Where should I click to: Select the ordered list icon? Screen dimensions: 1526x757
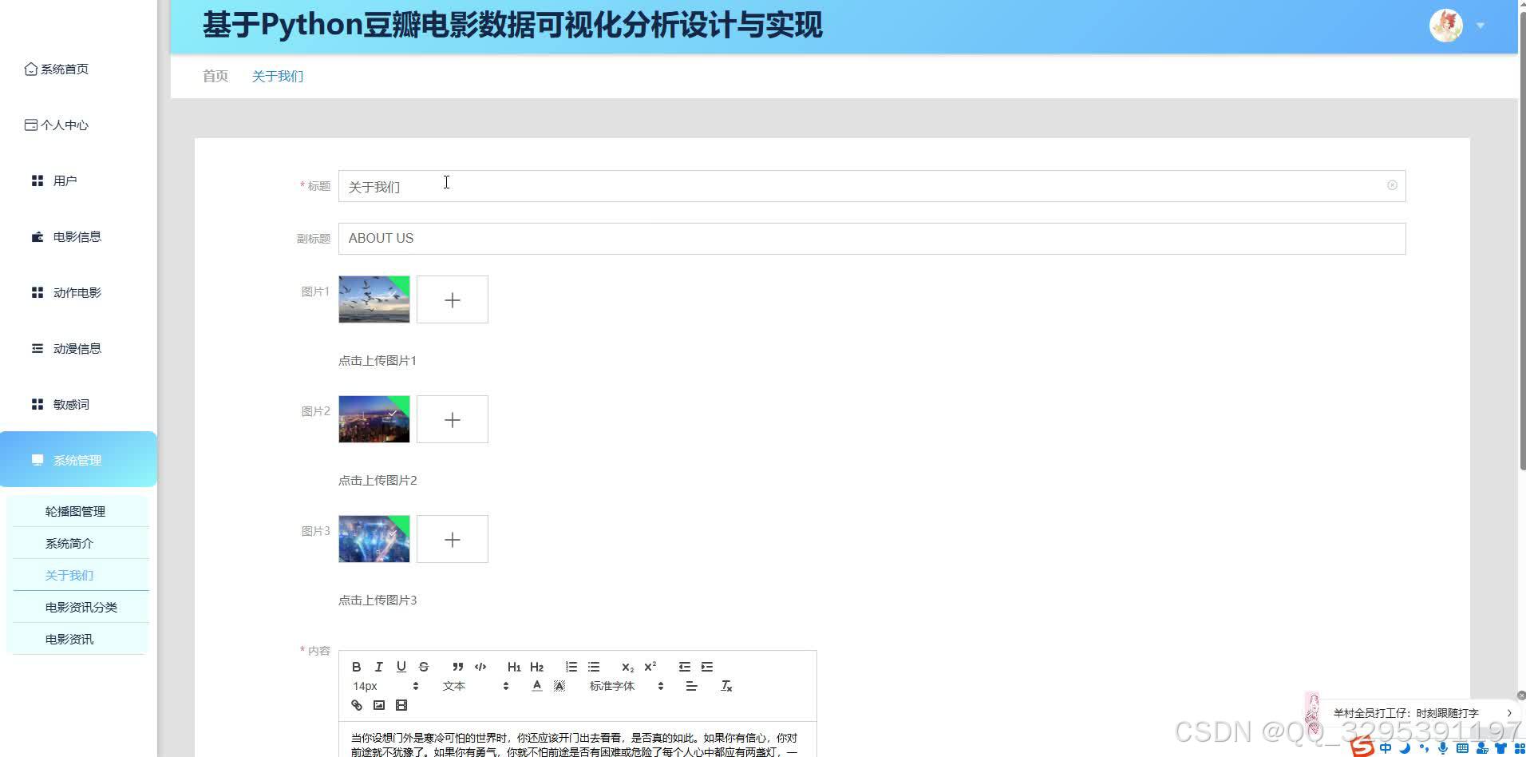point(571,667)
